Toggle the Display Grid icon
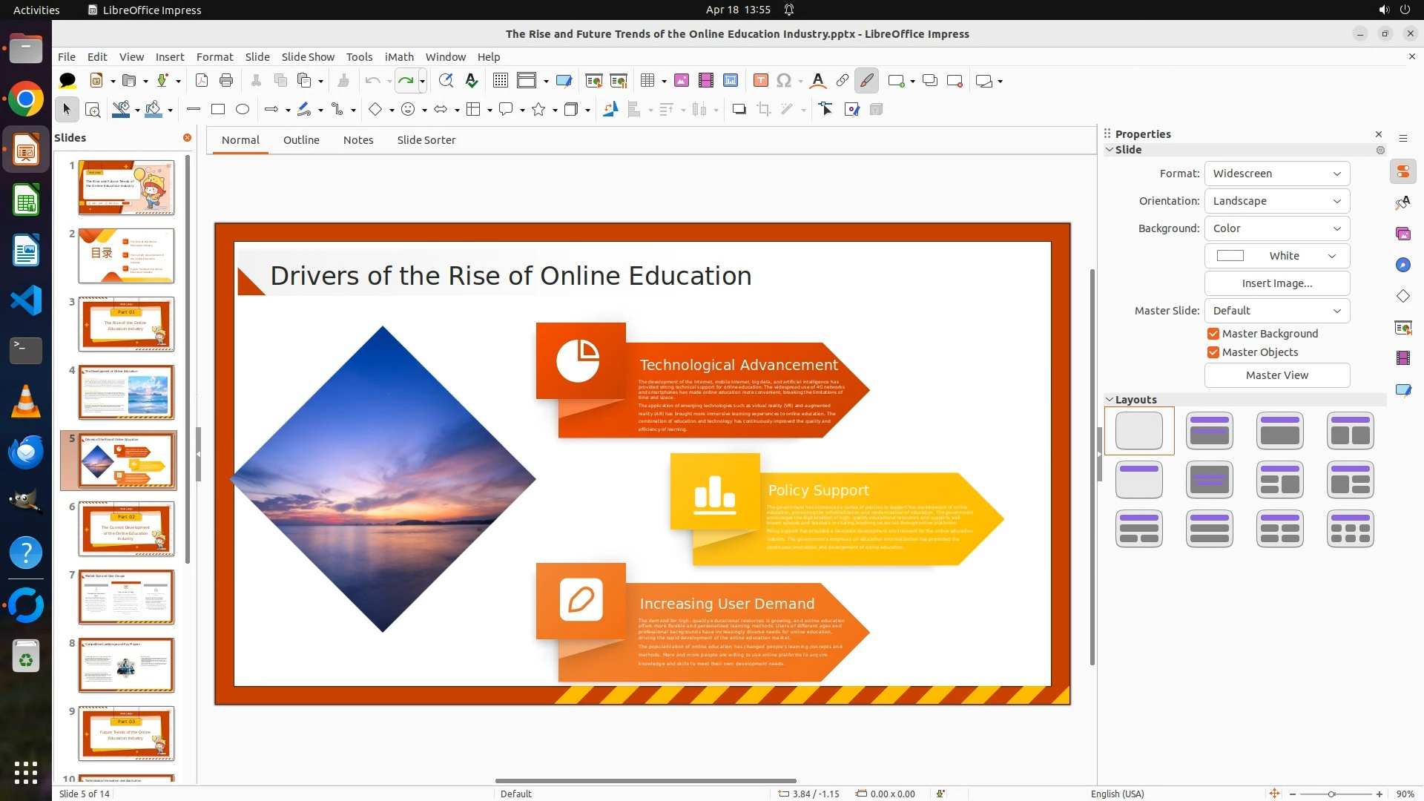This screenshot has width=1424, height=801. point(501,81)
